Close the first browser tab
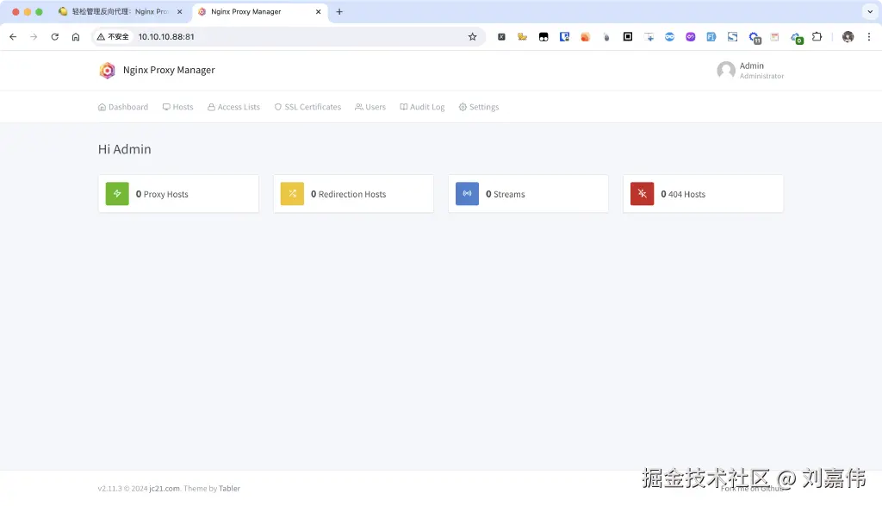The height and width of the screenshot is (506, 882). (x=179, y=11)
